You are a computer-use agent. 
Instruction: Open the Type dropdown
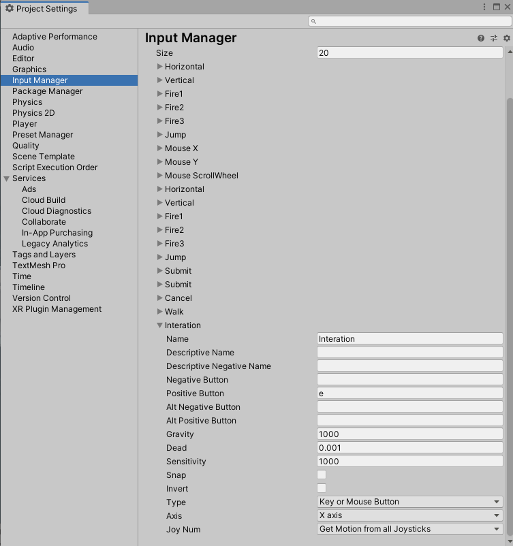point(410,502)
